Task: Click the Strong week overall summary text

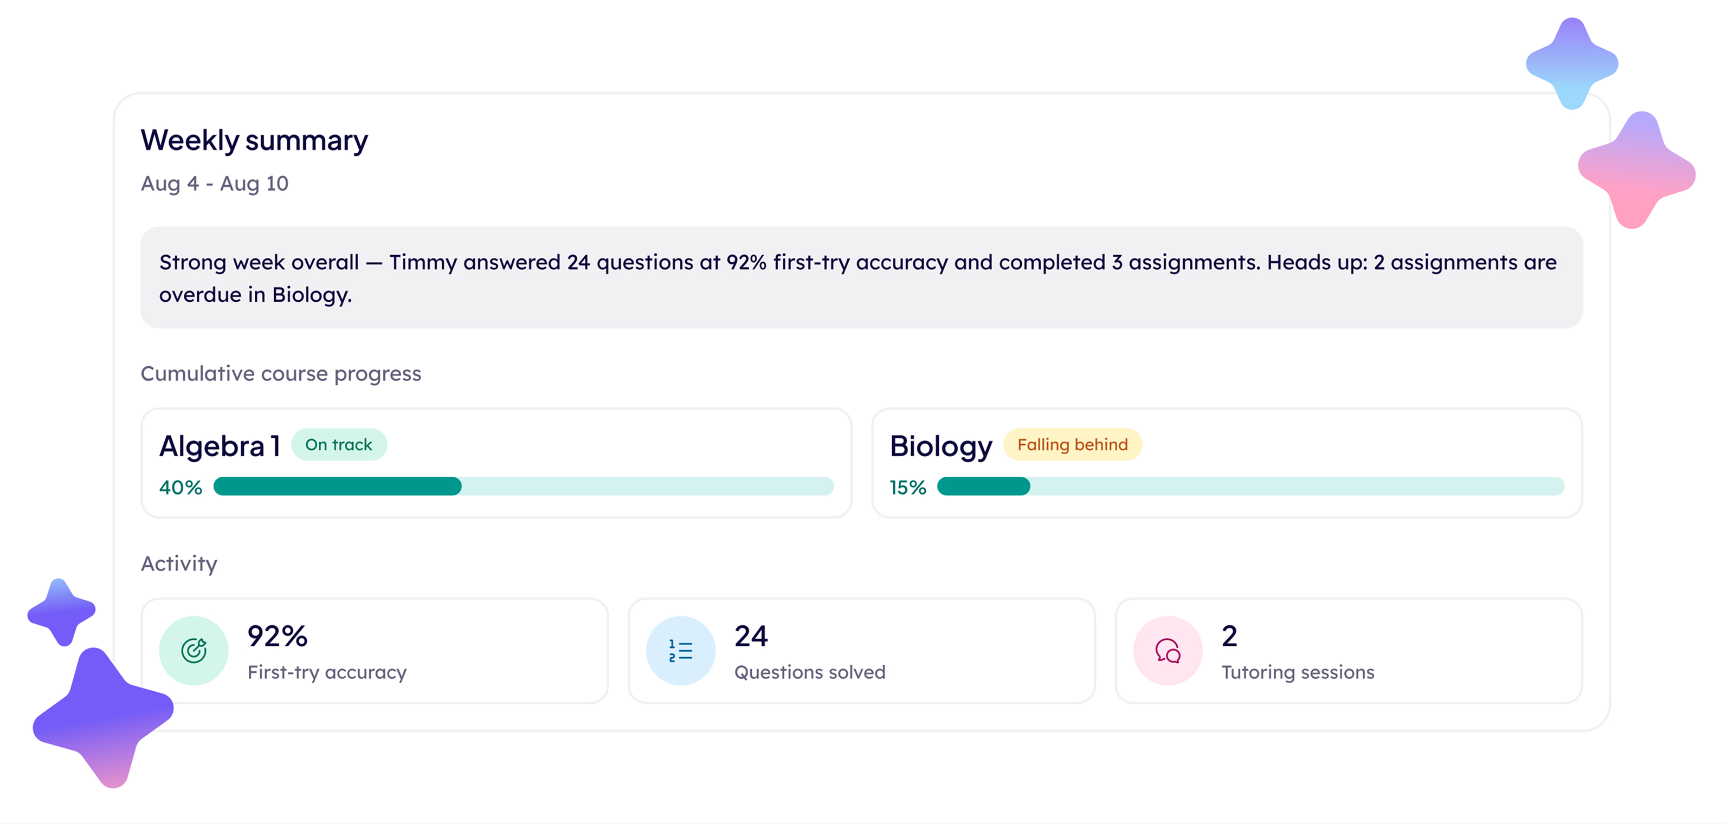Action: [x=857, y=277]
